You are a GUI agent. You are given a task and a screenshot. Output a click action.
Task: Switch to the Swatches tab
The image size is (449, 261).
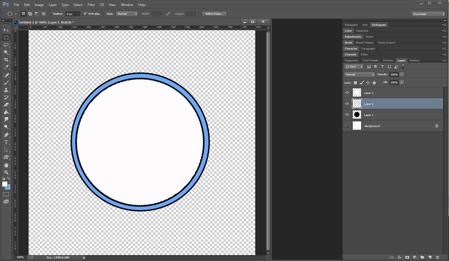362,31
